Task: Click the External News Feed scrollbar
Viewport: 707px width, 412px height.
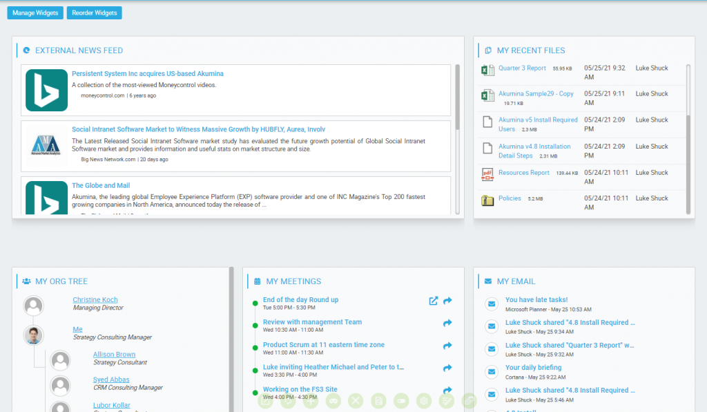Action: point(457,97)
